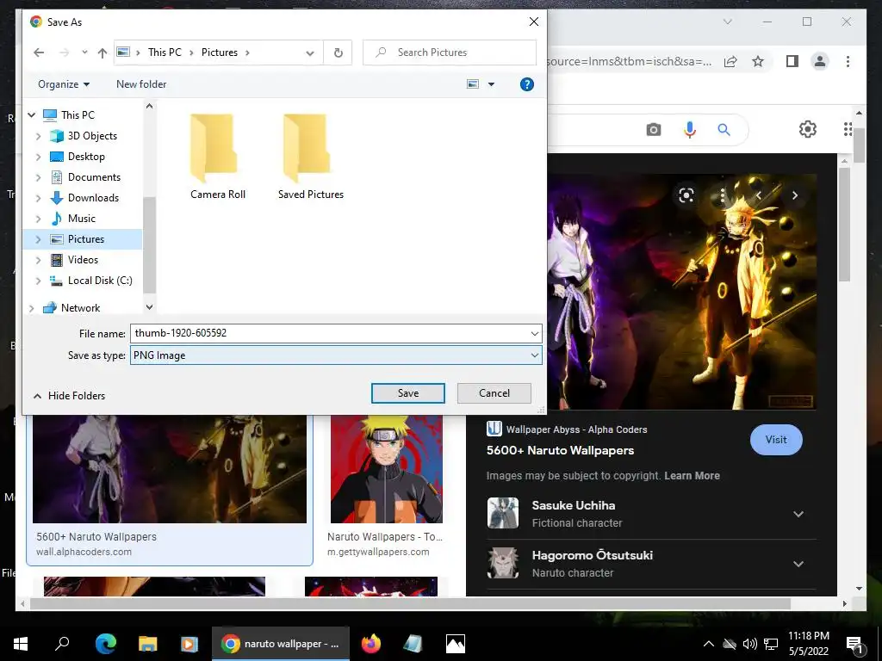Screen dimensions: 882x661
Task: Start Google voice search microphone
Action: pyautogui.click(x=690, y=131)
